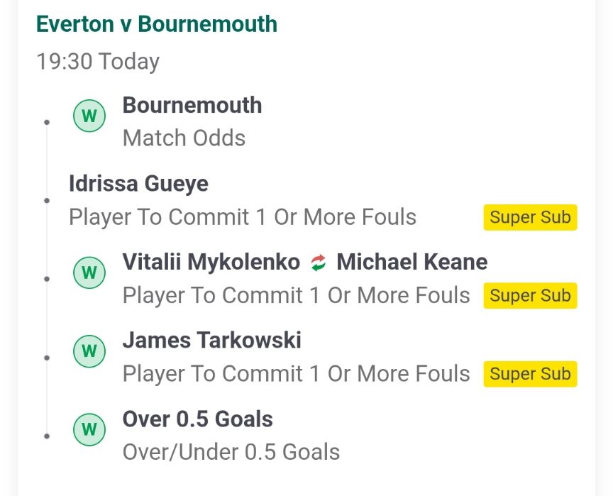The height and width of the screenshot is (496, 613).
Task: Click the substitution arrows icon between Mykolenko and Keane
Action: [x=319, y=263]
